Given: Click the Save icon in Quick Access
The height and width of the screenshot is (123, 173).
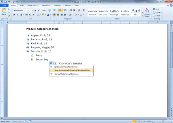Looking at the screenshot, I should (x=5, y=2).
